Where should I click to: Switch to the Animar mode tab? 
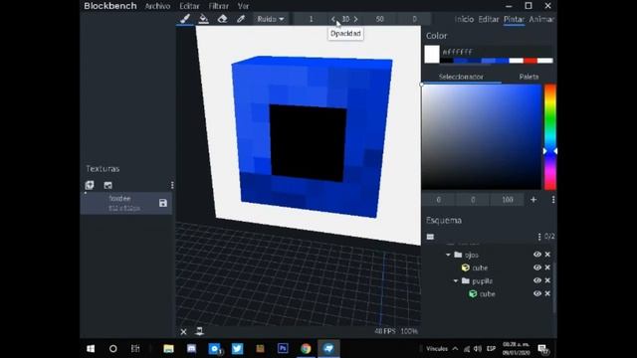[541, 19]
